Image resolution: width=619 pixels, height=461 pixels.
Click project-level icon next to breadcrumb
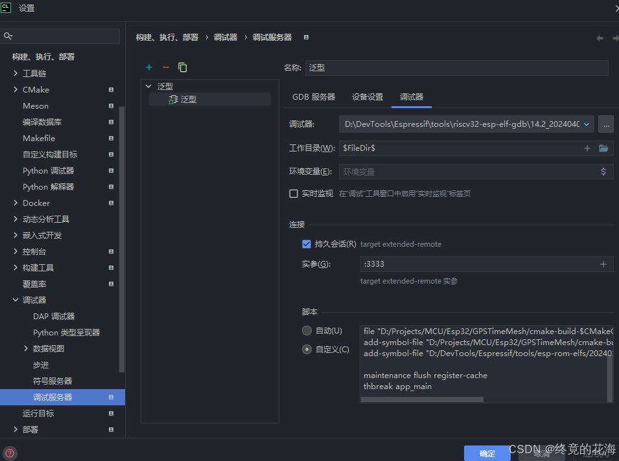pyautogui.click(x=306, y=38)
